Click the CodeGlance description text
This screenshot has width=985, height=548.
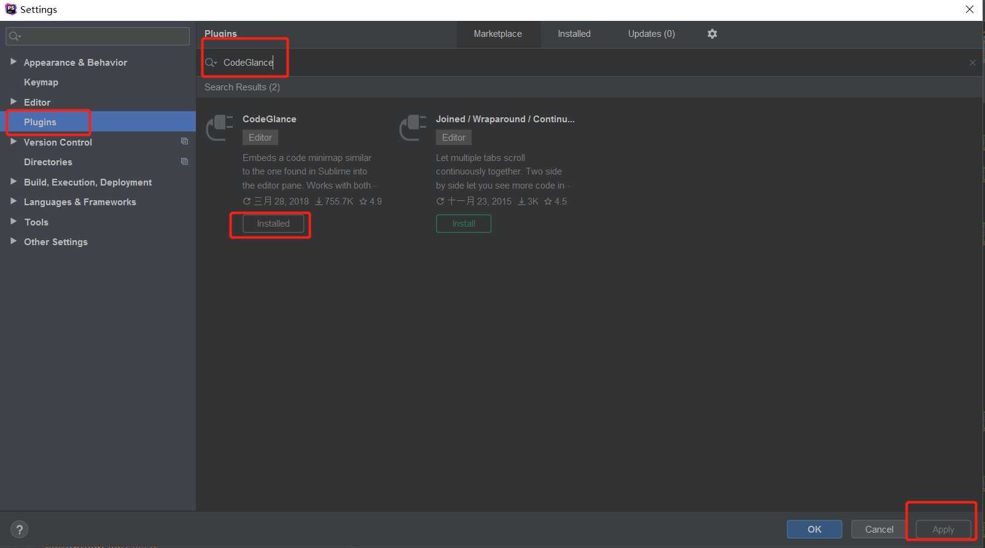(310, 171)
